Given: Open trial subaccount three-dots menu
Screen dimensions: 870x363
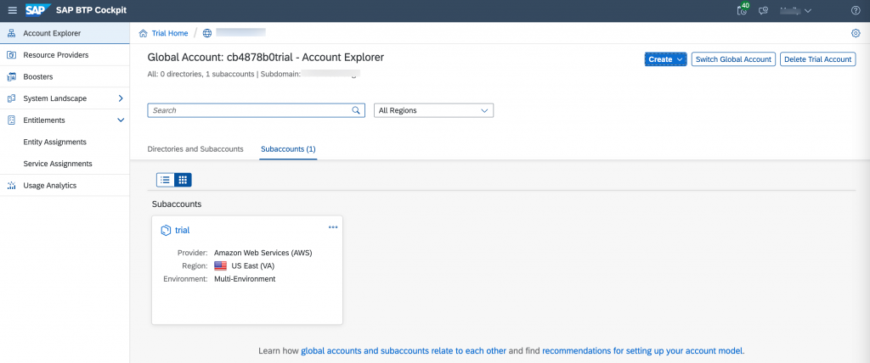Looking at the screenshot, I should click(x=333, y=227).
